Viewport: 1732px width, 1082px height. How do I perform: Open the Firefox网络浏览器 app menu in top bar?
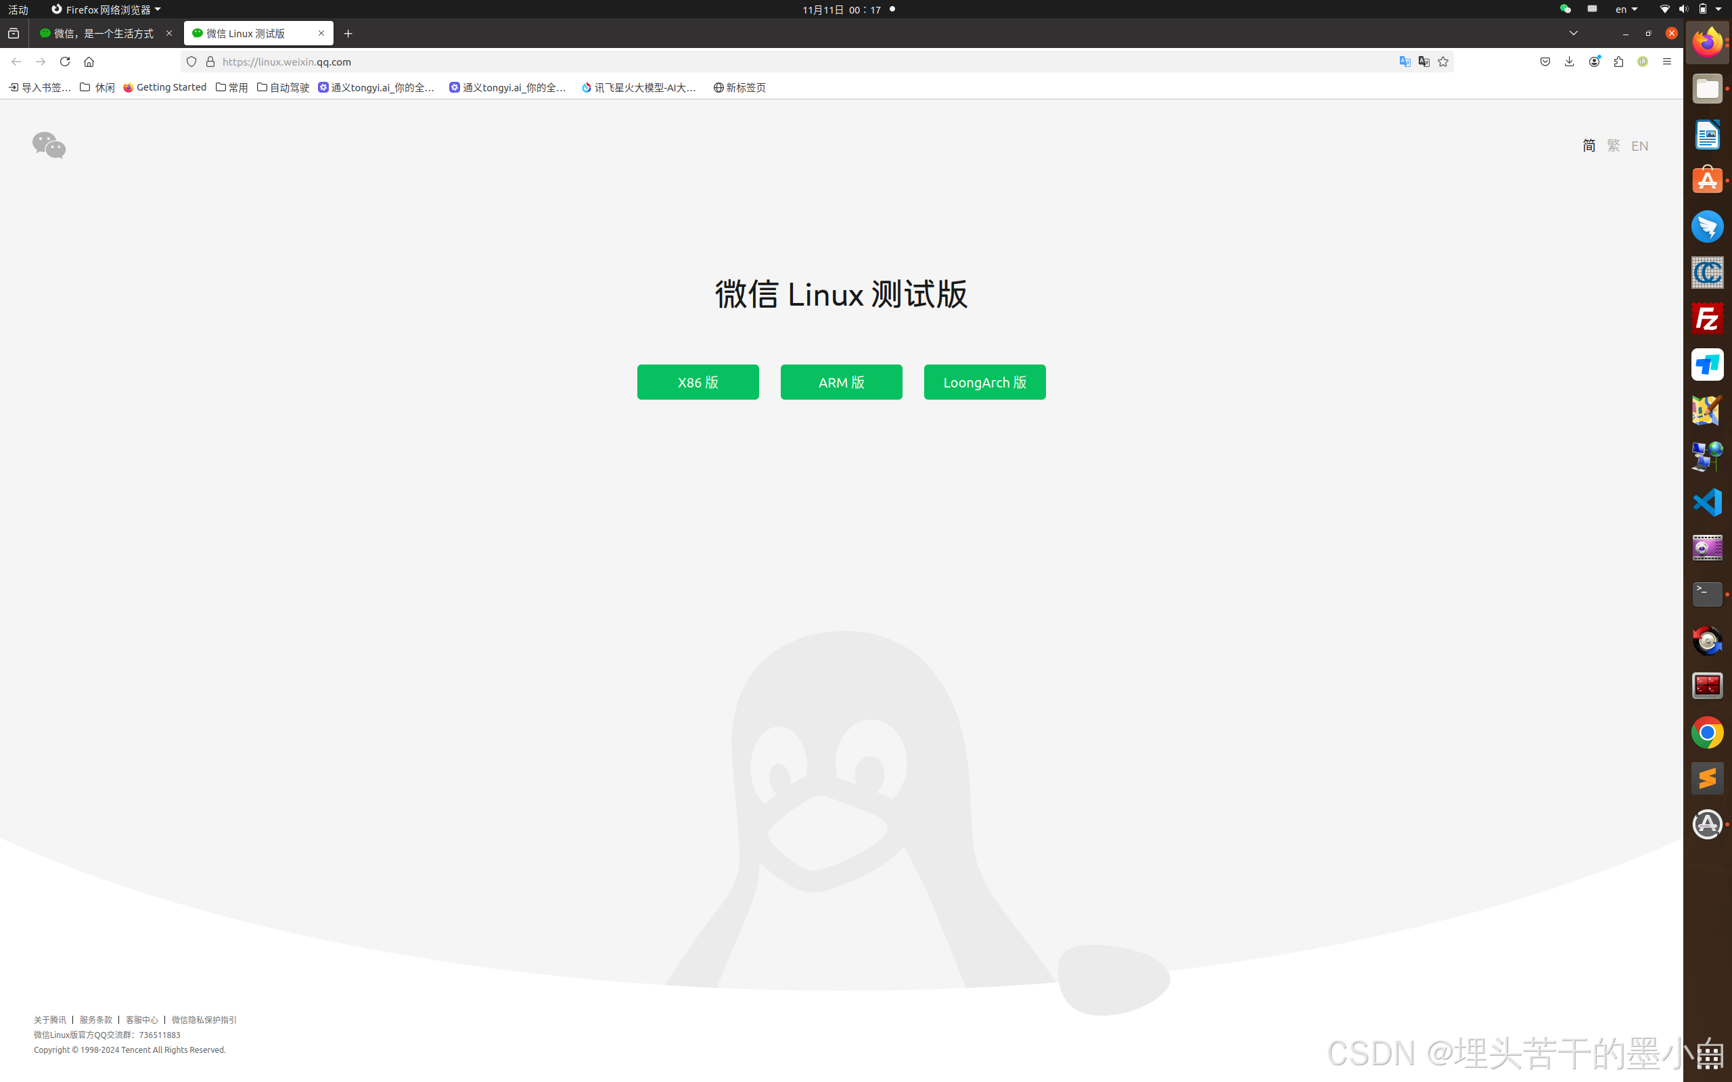click(106, 9)
